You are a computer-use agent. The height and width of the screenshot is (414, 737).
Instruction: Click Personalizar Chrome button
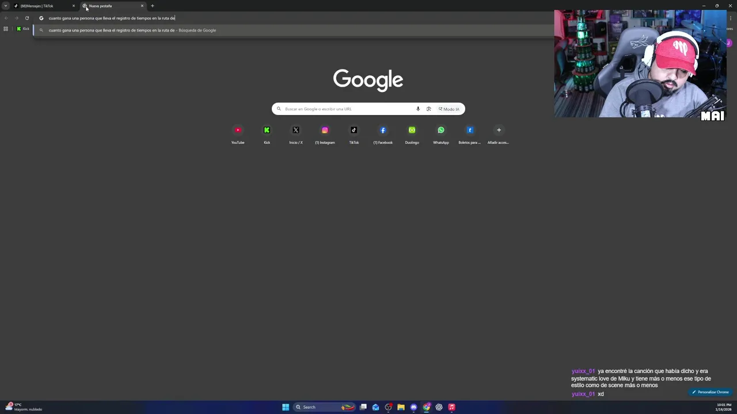711,392
